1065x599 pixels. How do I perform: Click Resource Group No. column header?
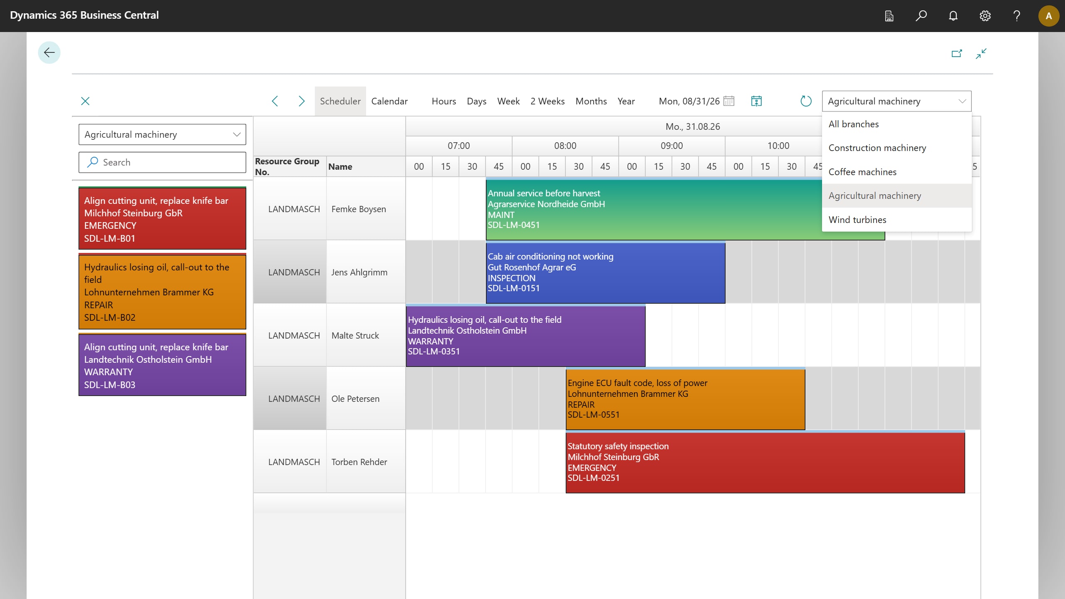[290, 166]
